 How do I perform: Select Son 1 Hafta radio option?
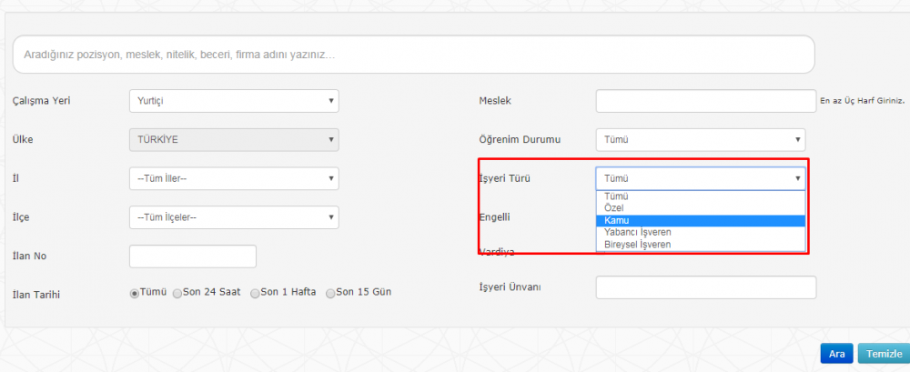click(255, 293)
